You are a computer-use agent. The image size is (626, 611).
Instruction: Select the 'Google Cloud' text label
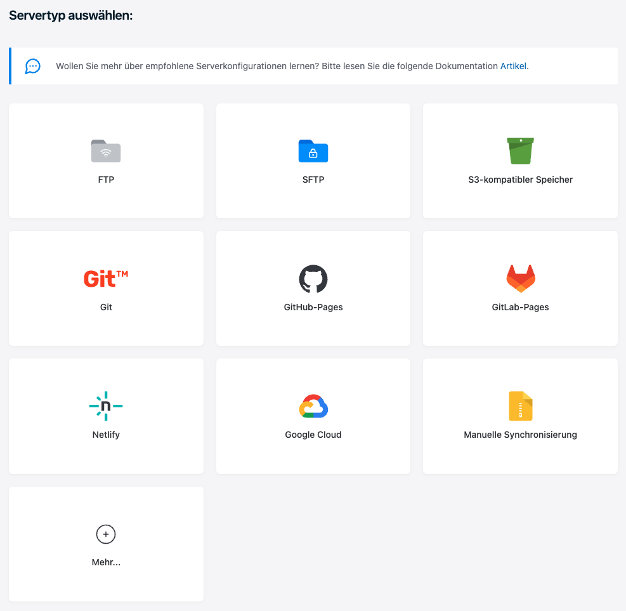pyautogui.click(x=313, y=435)
